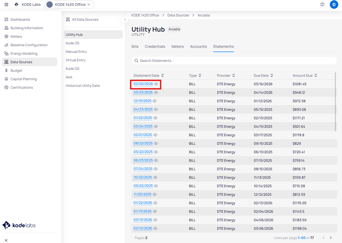Preview statement 05/22/2025 with eye icon
The image size is (342, 243).
[156, 152]
